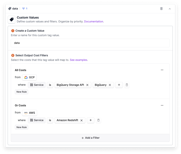The height and width of the screenshot is (154, 181).
Task: Add New Rule under Or Costs
Action: click(21, 127)
